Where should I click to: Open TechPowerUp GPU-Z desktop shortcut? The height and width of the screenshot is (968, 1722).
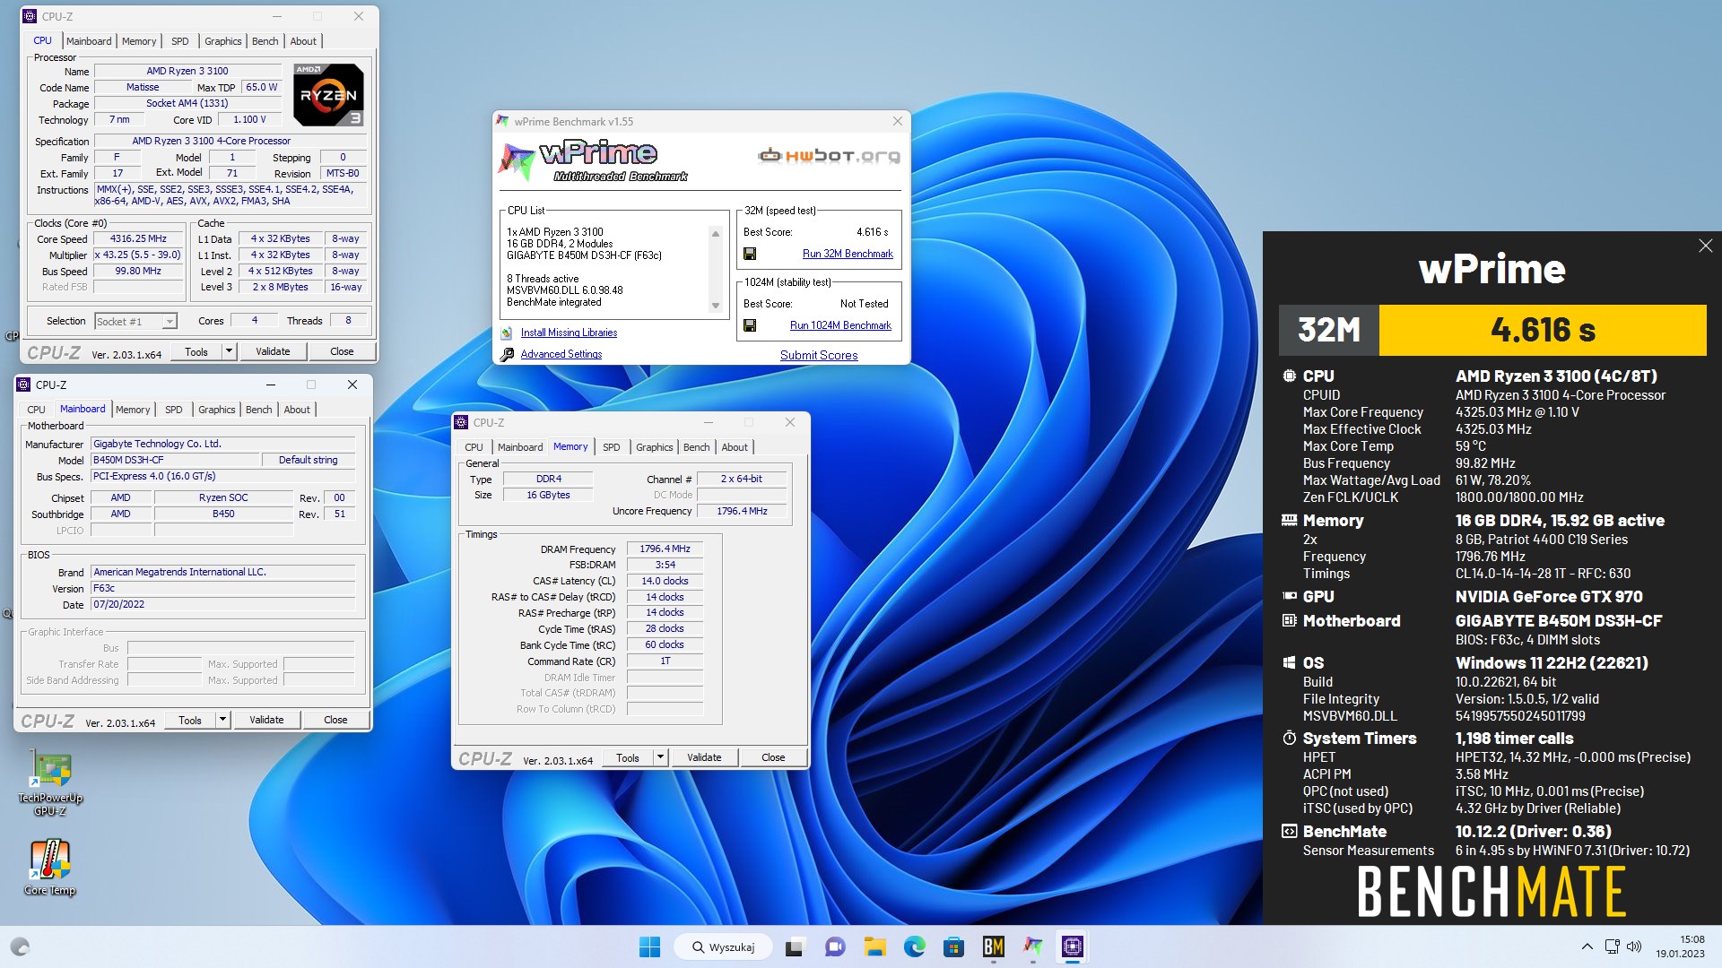click(x=50, y=783)
